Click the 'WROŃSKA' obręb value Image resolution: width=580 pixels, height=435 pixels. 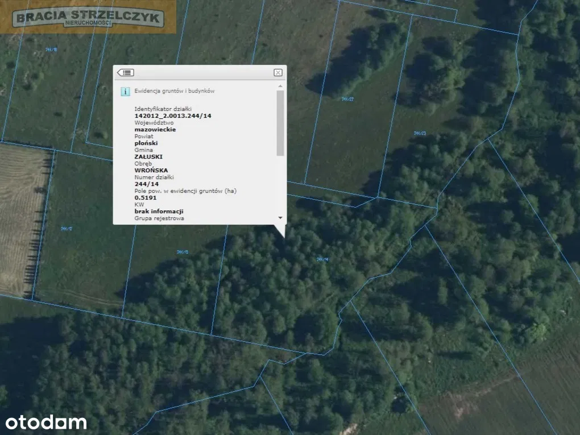click(151, 170)
